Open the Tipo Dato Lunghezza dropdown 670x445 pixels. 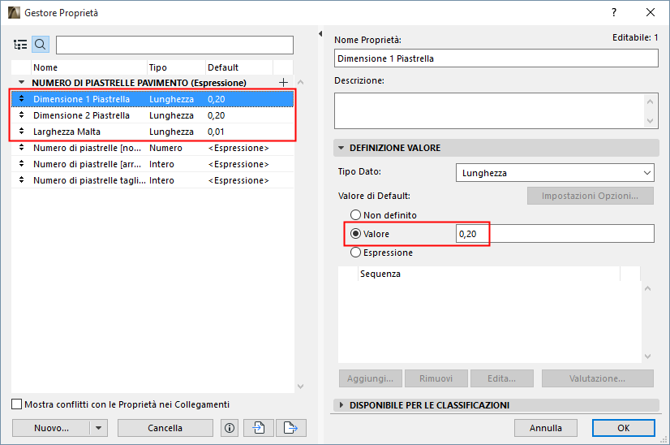(x=555, y=173)
